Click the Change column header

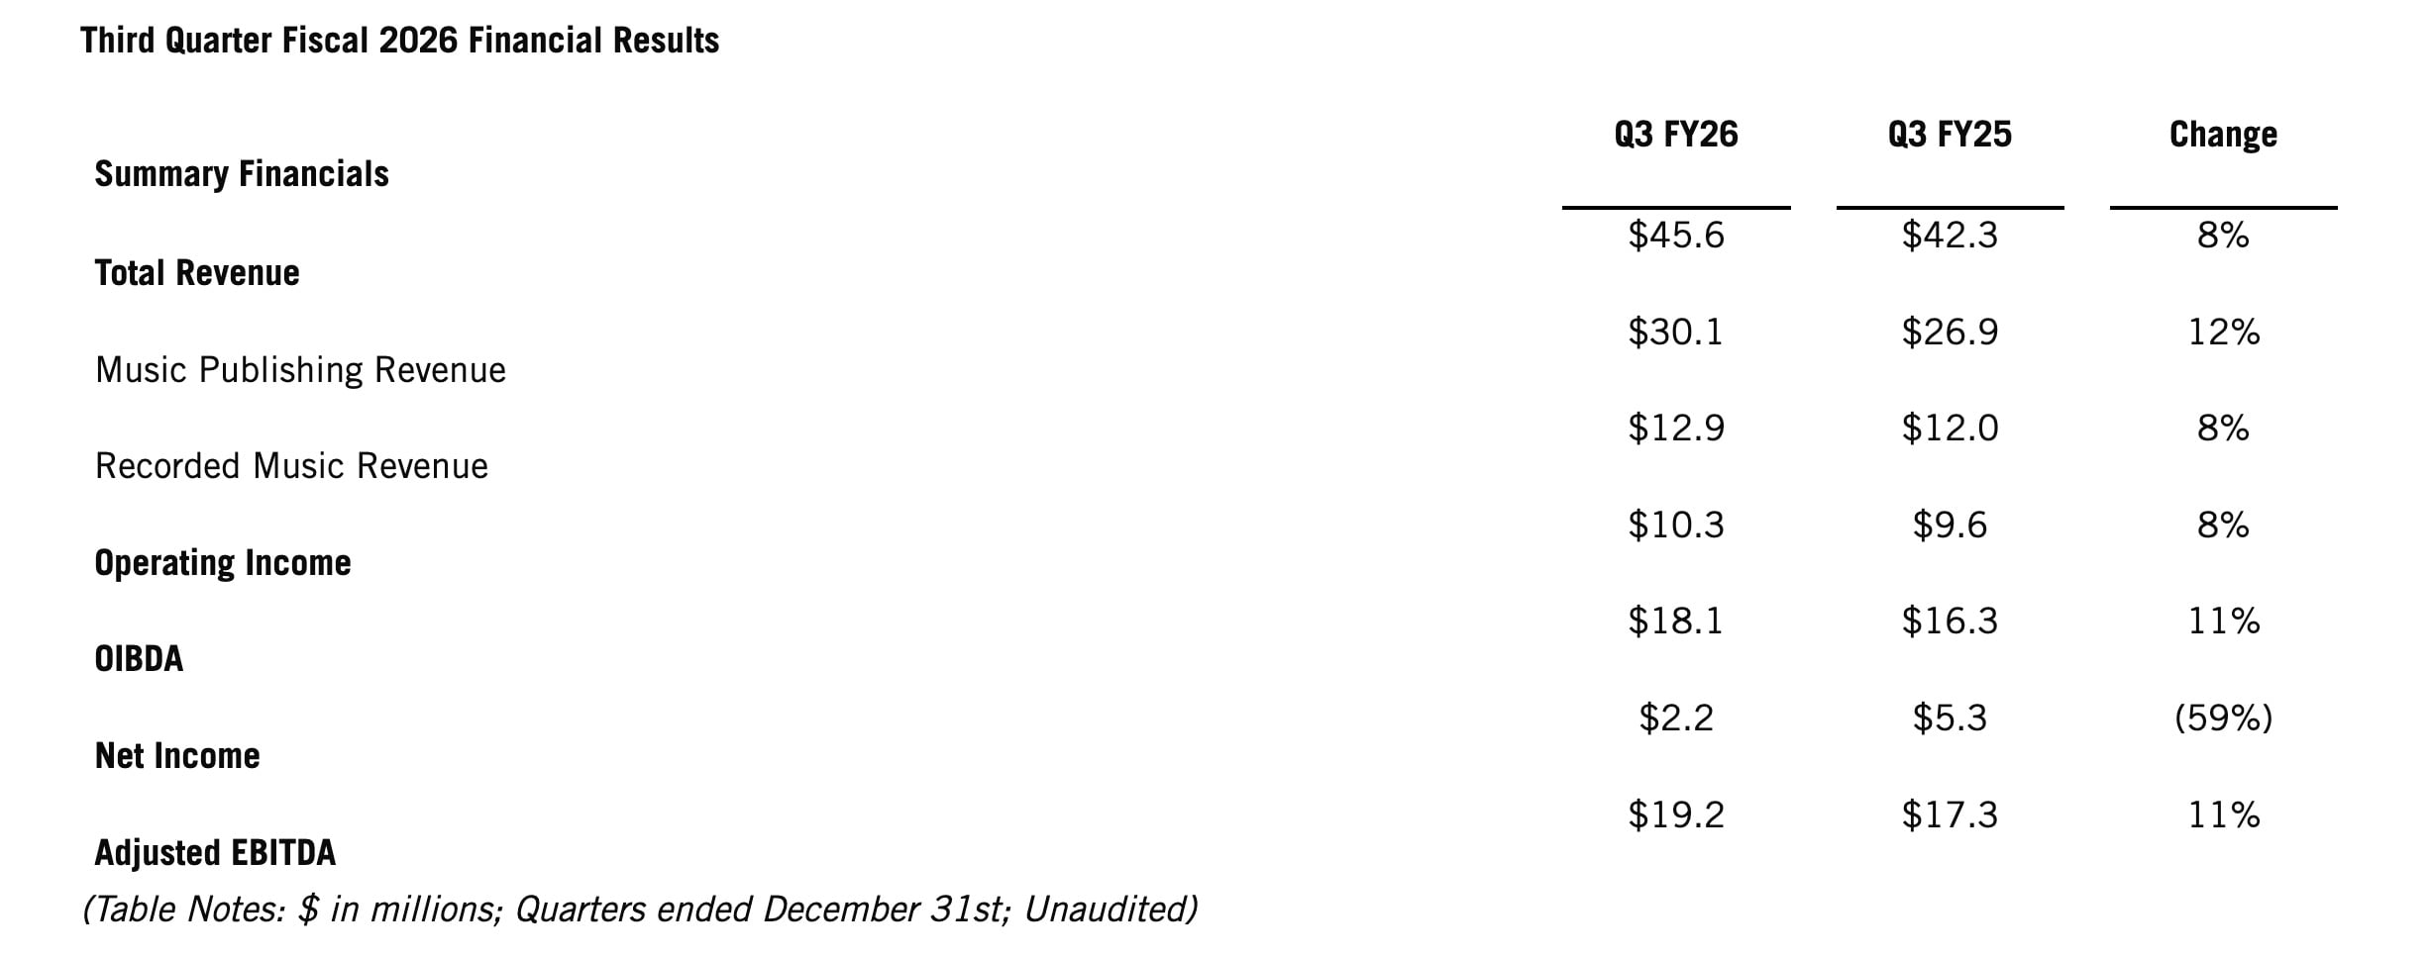[2223, 135]
